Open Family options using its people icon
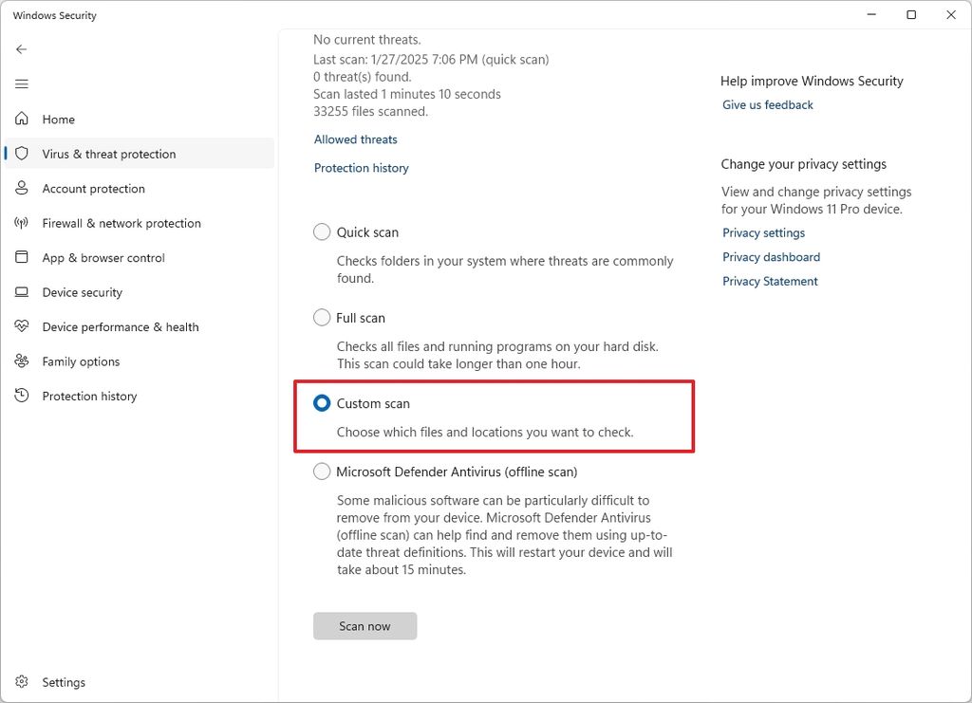 21,361
